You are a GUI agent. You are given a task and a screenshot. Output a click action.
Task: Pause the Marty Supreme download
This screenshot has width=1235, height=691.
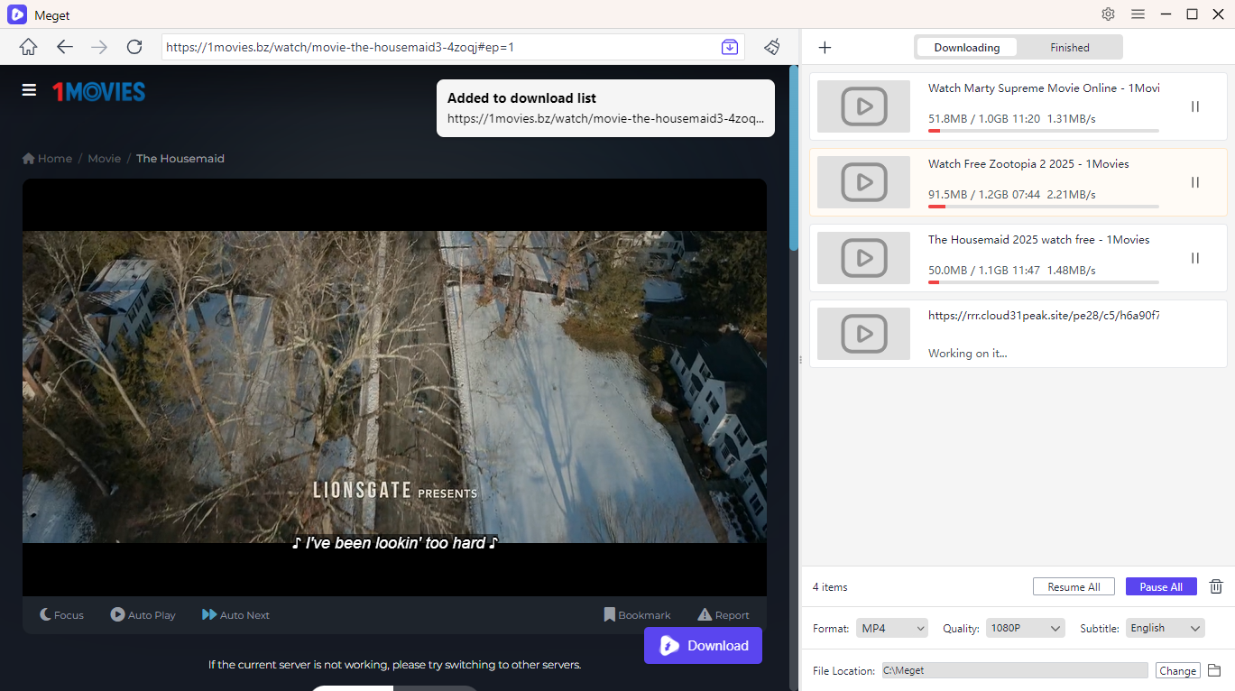pyautogui.click(x=1194, y=106)
